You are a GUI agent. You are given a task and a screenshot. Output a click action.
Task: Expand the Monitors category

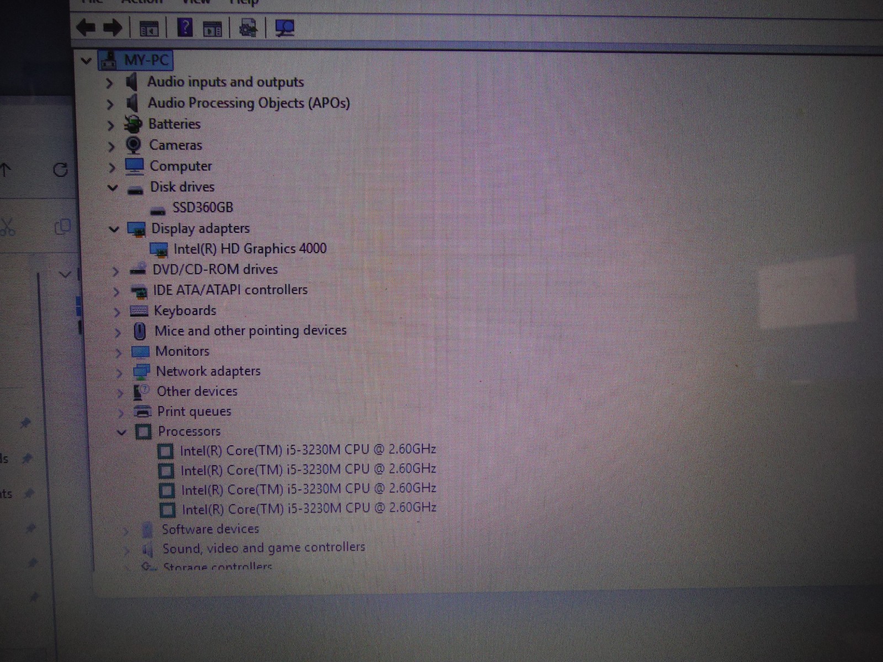point(118,353)
